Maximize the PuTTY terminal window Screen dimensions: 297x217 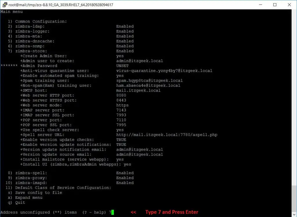coord(275,5)
